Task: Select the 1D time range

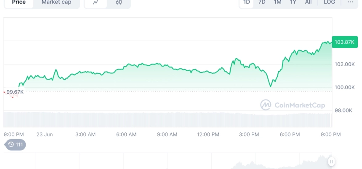Action: (247, 2)
